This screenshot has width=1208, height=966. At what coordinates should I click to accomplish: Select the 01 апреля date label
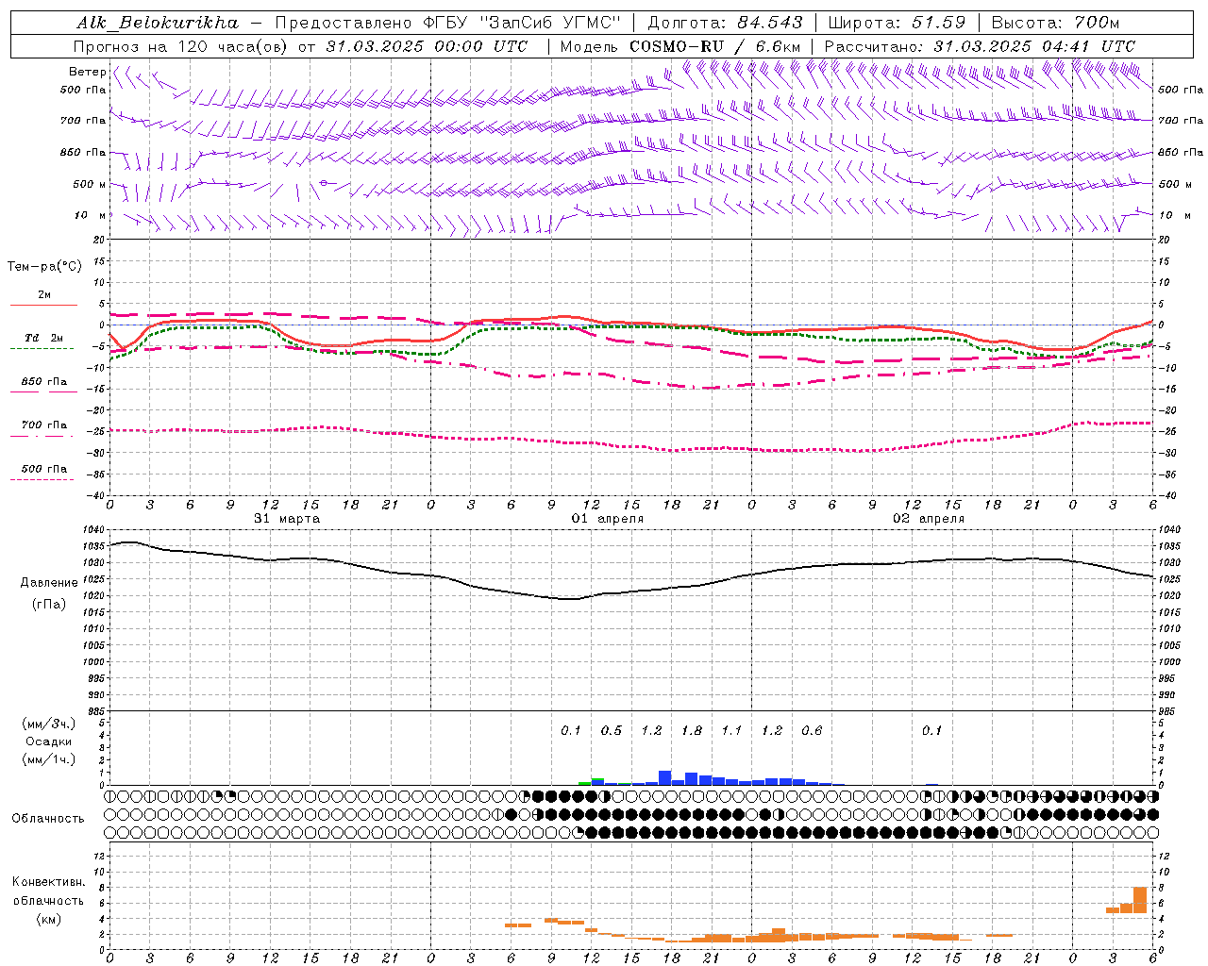click(x=608, y=519)
